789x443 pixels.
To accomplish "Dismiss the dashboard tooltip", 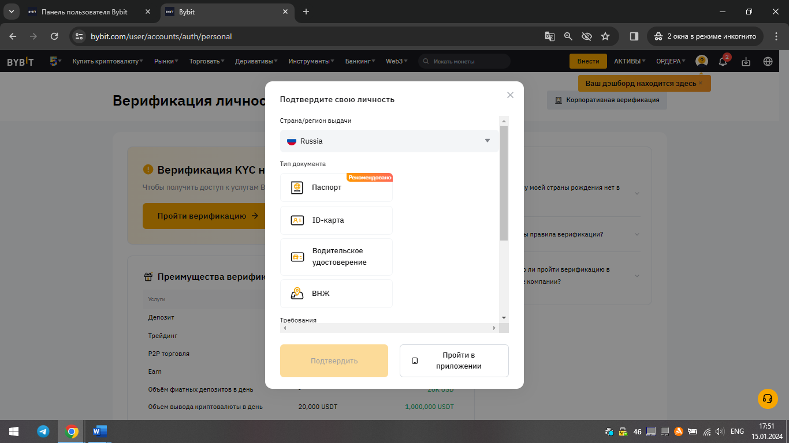I will pos(701,83).
